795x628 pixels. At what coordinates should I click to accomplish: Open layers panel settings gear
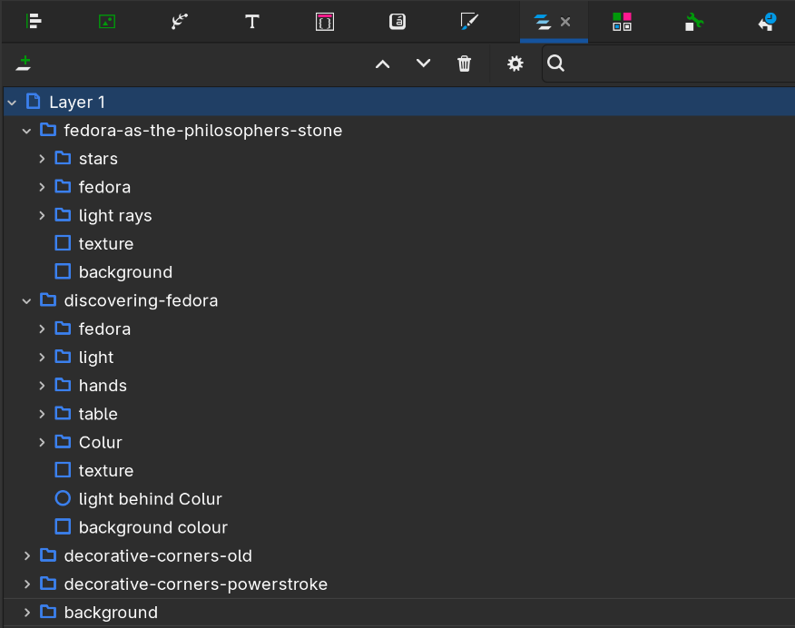coord(515,64)
